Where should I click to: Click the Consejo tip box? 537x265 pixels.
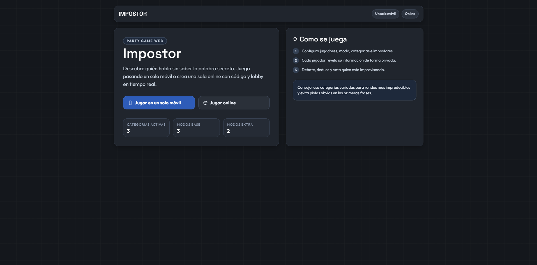click(354, 90)
